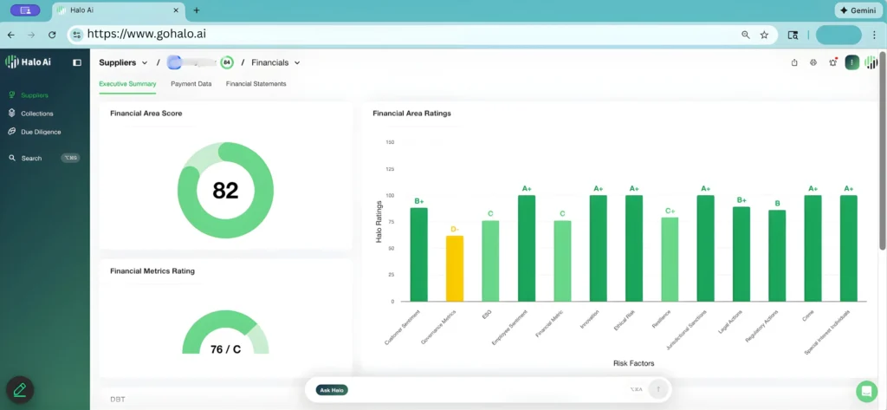Click the browser reload icon

pos(52,35)
